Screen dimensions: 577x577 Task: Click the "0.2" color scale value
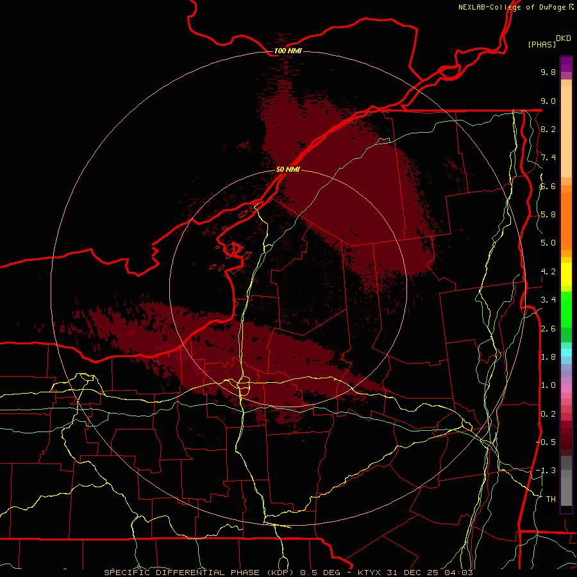[x=548, y=414]
